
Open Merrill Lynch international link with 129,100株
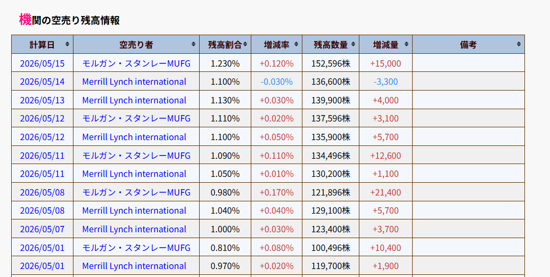click(134, 210)
